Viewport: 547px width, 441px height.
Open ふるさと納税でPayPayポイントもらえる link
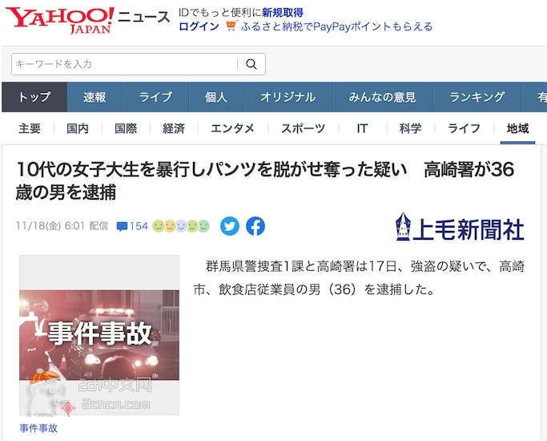(x=336, y=26)
